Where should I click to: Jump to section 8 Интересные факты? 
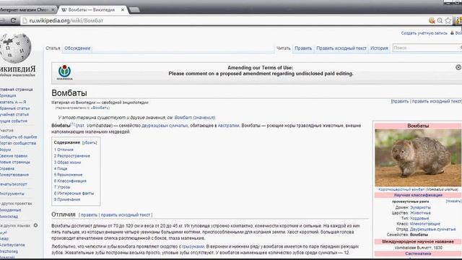click(x=74, y=193)
